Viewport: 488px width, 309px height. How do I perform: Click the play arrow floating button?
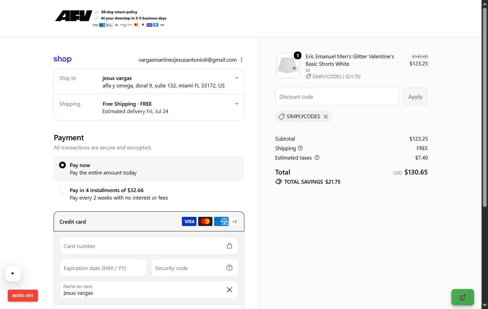[x=13, y=273]
